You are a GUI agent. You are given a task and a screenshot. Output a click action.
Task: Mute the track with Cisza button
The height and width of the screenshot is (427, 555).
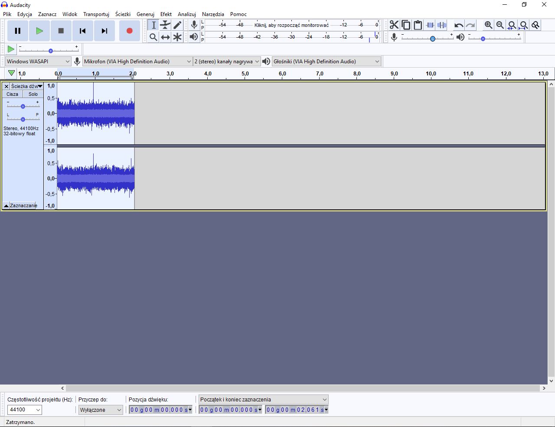pos(12,94)
